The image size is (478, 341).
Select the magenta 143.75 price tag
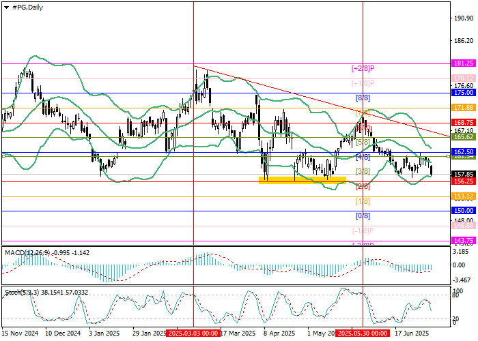464,241
